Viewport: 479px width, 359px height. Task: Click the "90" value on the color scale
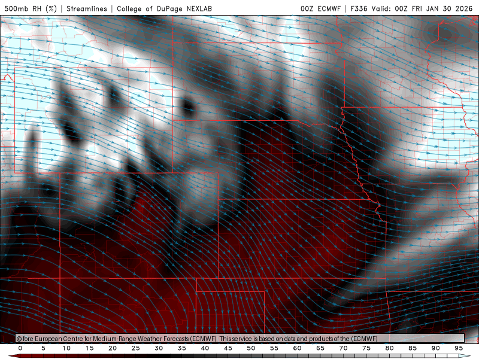435,348
